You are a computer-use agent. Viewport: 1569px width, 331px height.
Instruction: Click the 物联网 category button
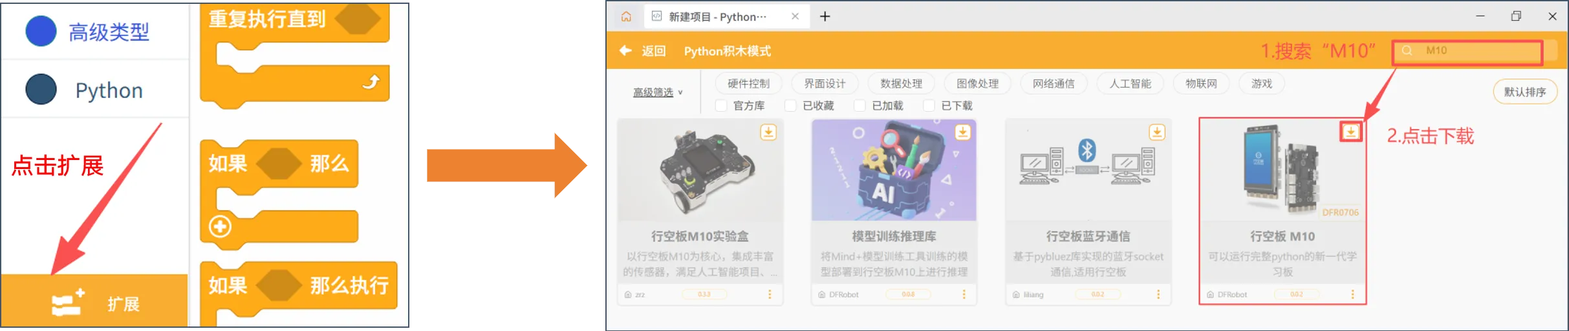click(1201, 83)
